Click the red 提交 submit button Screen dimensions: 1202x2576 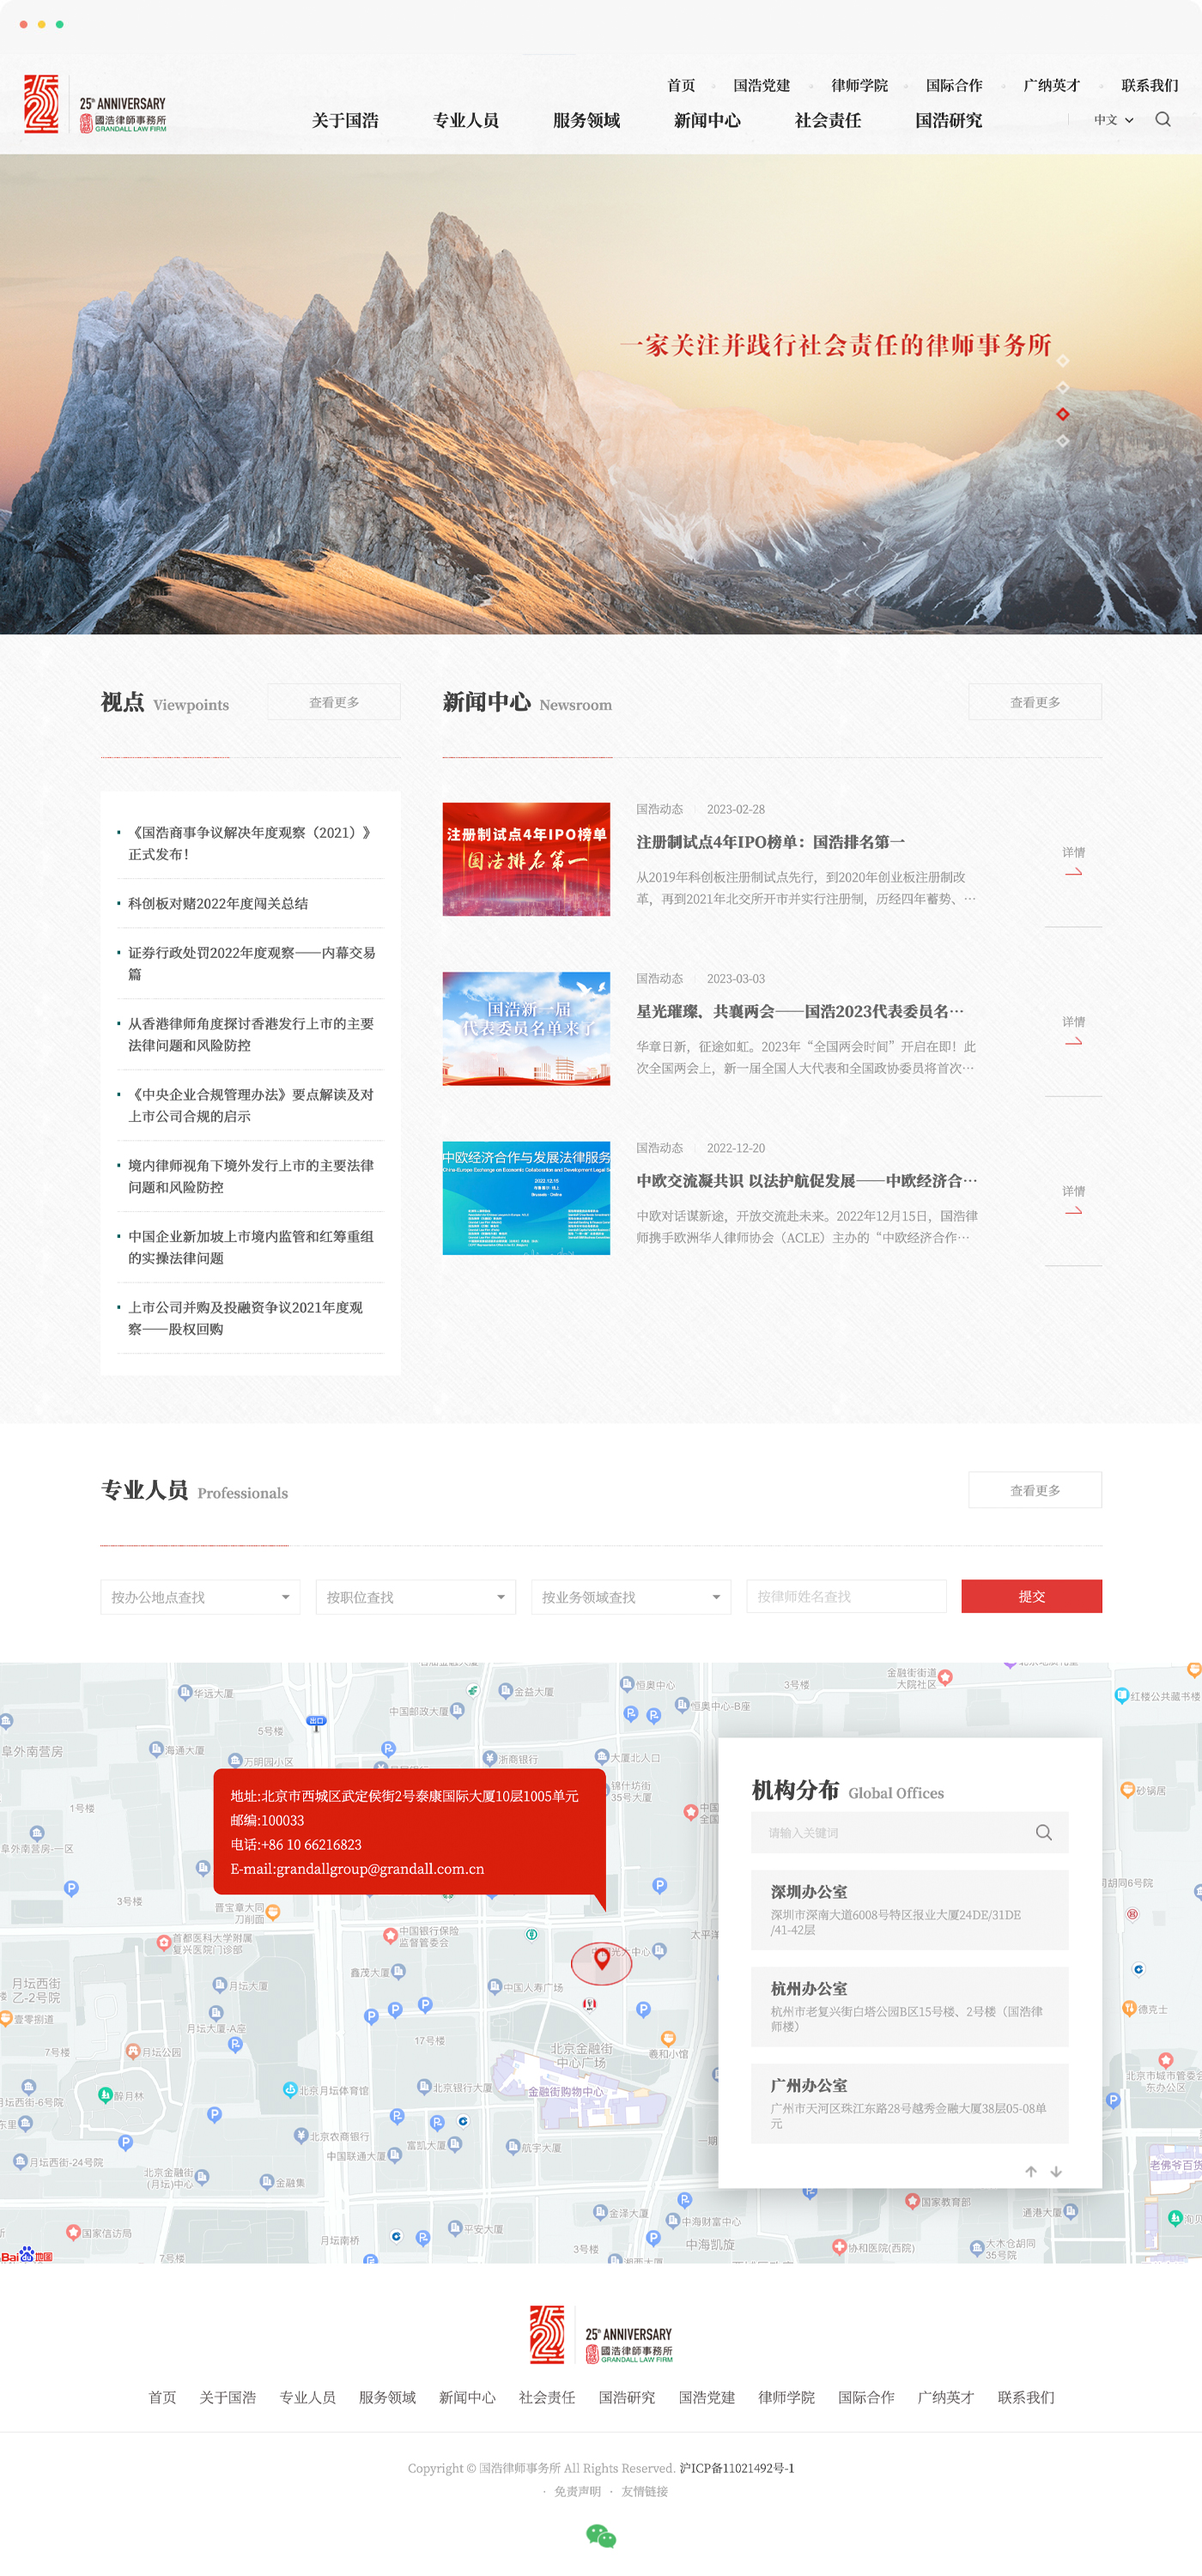(1031, 1596)
